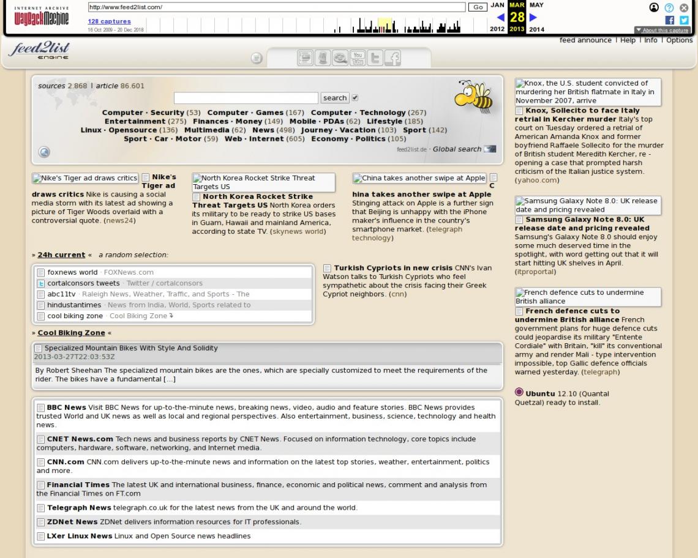Viewport: 698px width, 558px height.
Task: Toggle the checkbox next to search button
Action: (355, 97)
